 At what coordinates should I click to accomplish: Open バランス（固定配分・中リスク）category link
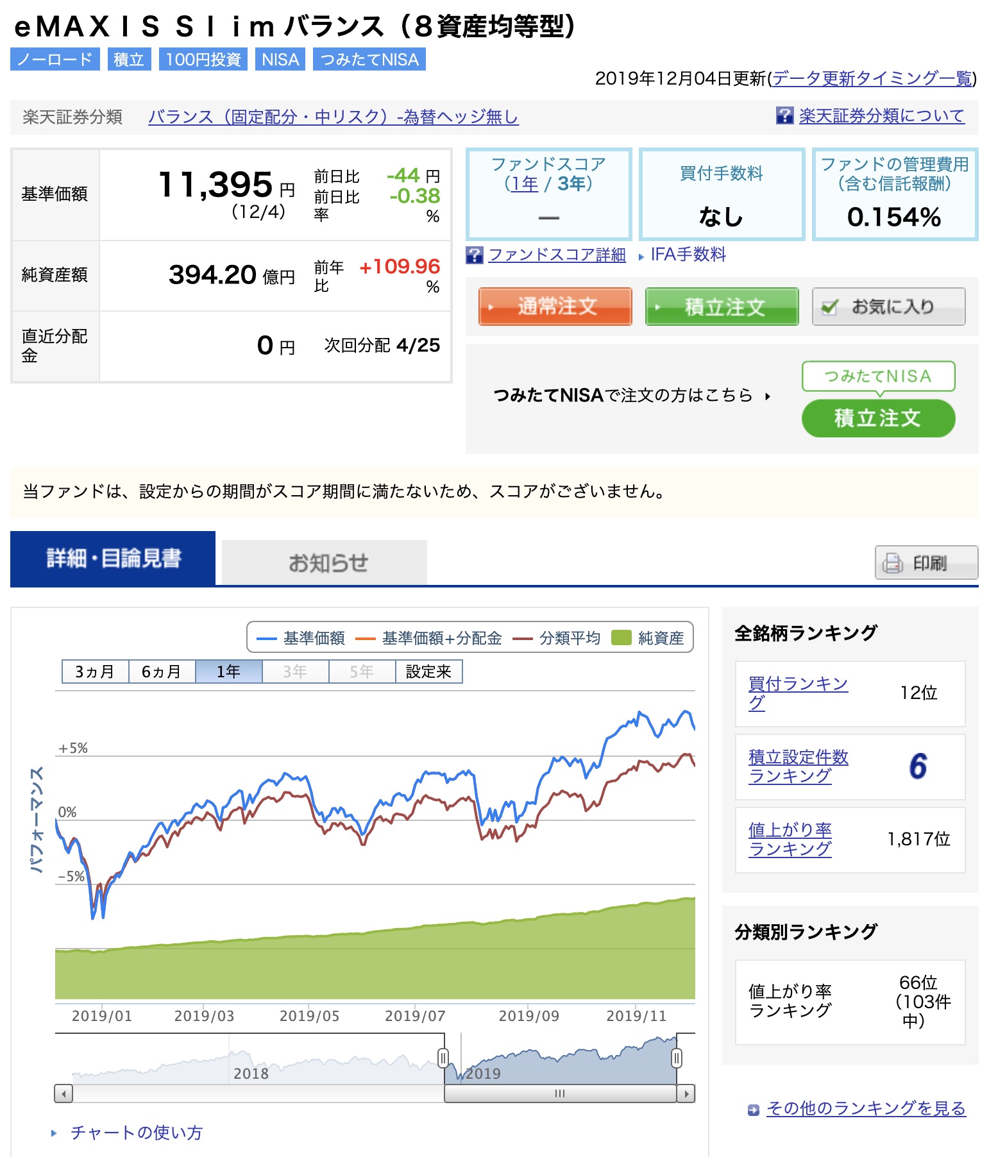click(333, 117)
